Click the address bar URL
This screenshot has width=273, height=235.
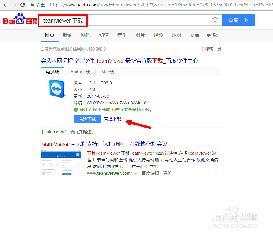[161, 5]
